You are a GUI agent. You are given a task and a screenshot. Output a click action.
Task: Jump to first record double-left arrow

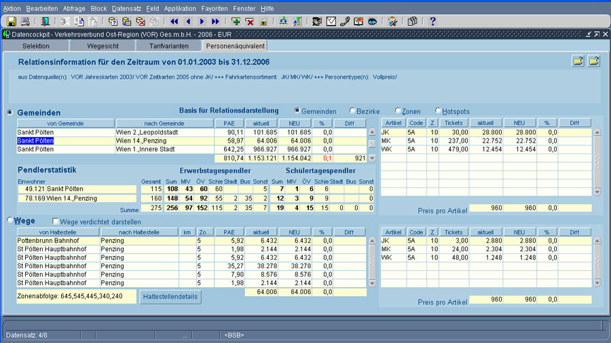point(174,22)
